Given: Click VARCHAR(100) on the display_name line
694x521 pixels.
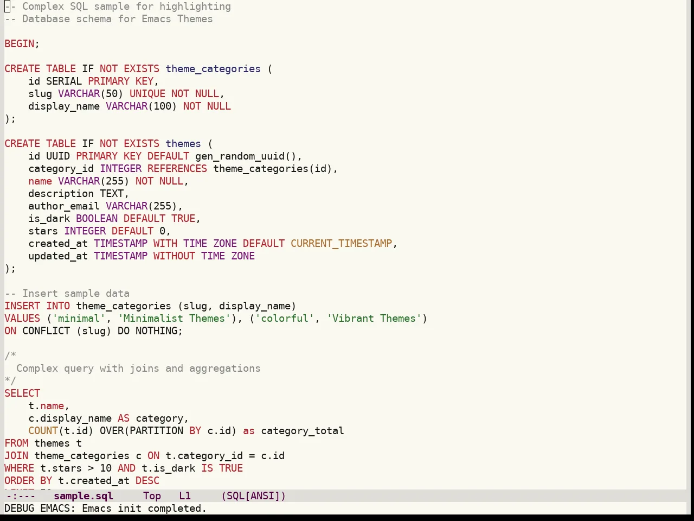Looking at the screenshot, I should pos(142,106).
